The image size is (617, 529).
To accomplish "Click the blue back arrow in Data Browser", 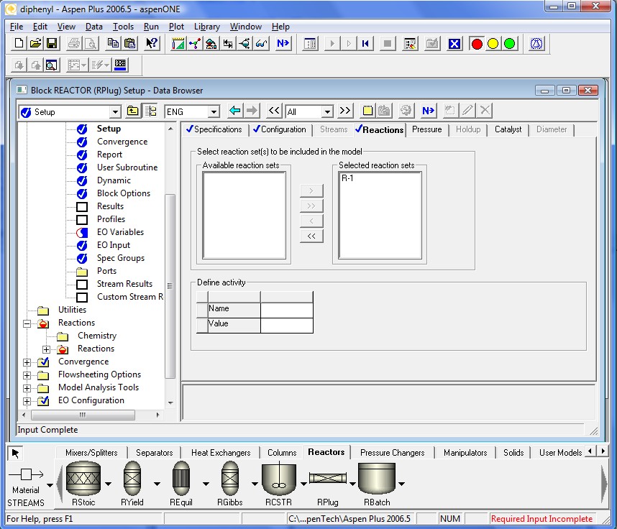I will pyautogui.click(x=234, y=111).
